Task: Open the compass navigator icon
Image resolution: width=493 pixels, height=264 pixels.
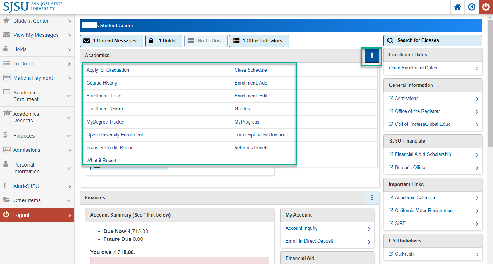Action: pyautogui.click(x=472, y=7)
